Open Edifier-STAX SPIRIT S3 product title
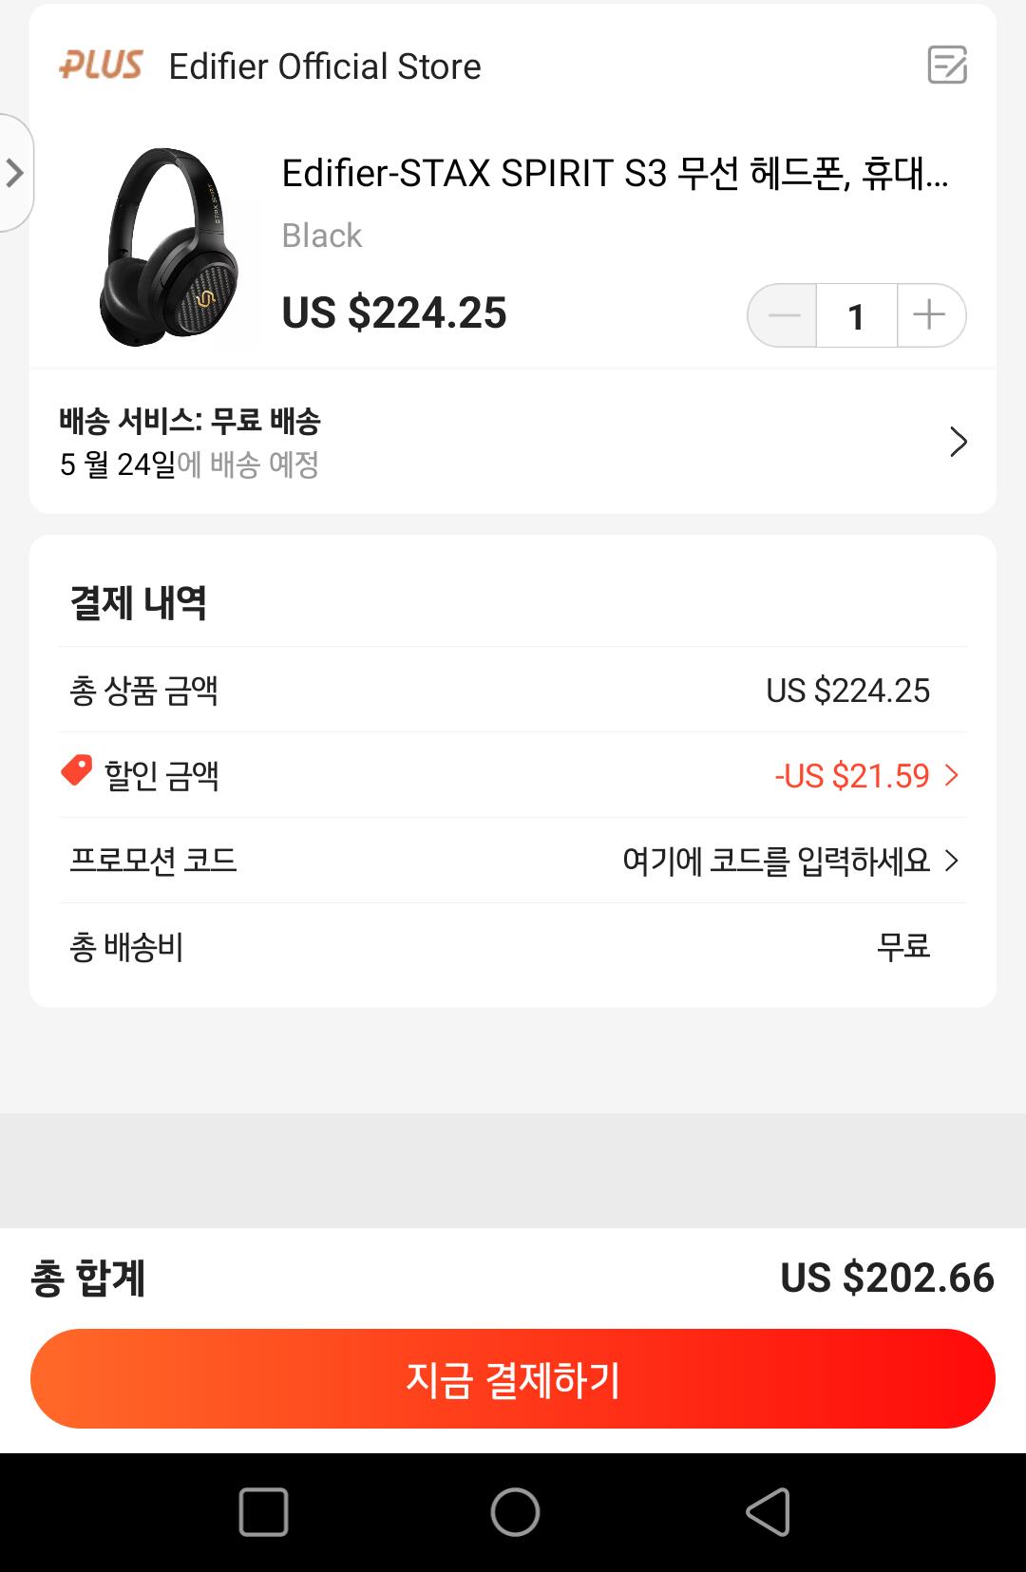Screen dimensions: 1026x1572 (615, 174)
